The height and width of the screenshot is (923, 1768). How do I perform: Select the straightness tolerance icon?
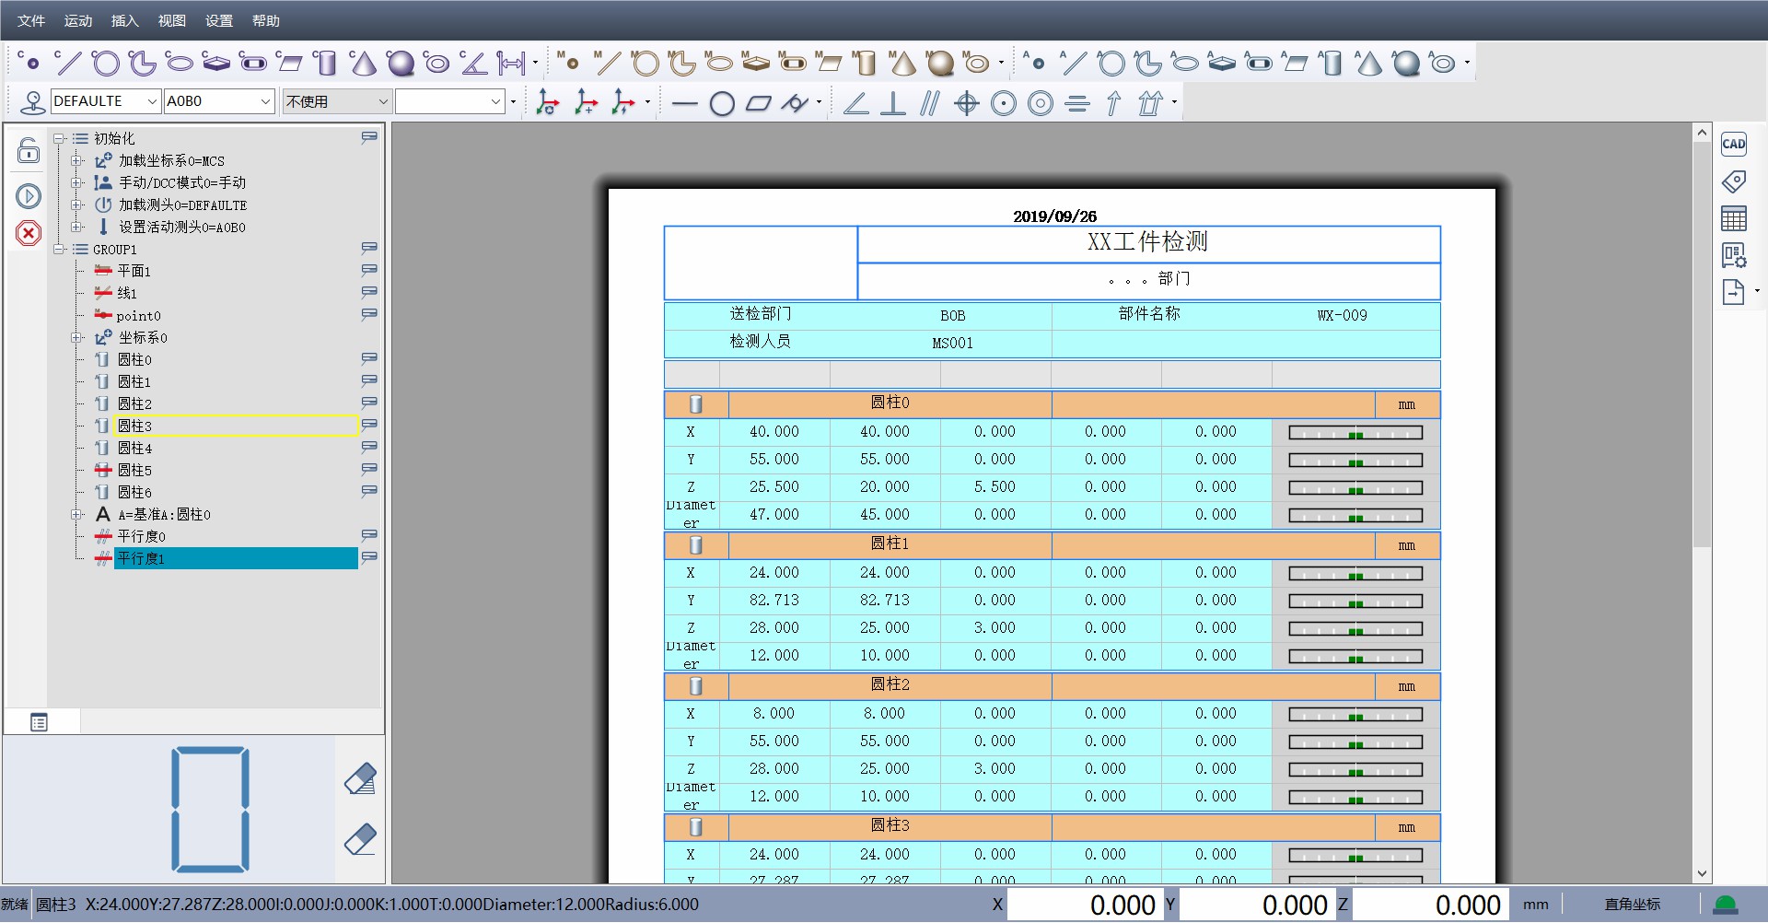[684, 103]
